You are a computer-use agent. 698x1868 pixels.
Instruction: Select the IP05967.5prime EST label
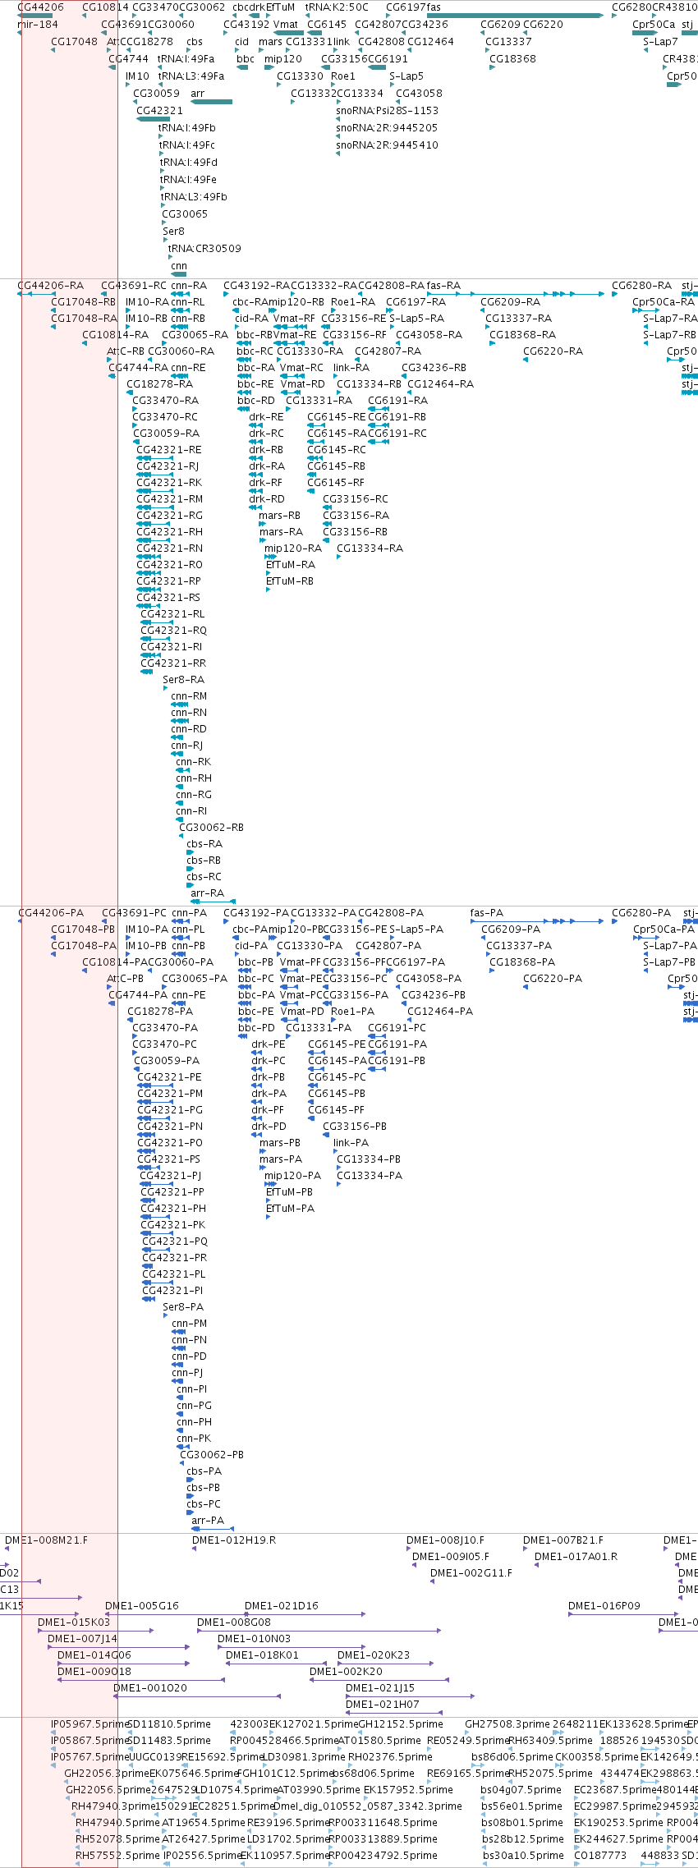coord(90,1724)
